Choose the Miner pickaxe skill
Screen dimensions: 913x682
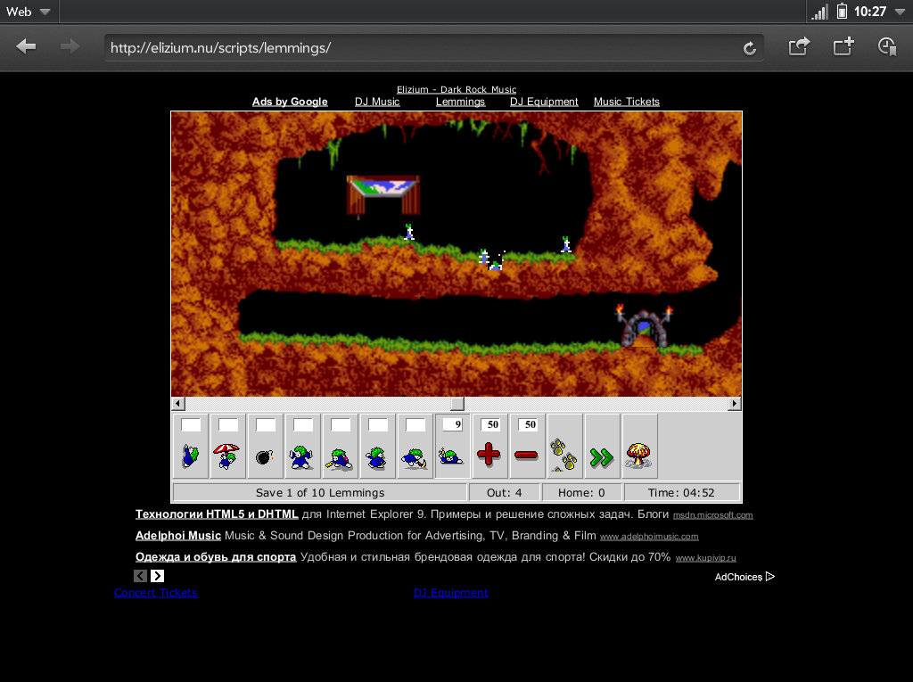[x=415, y=447]
